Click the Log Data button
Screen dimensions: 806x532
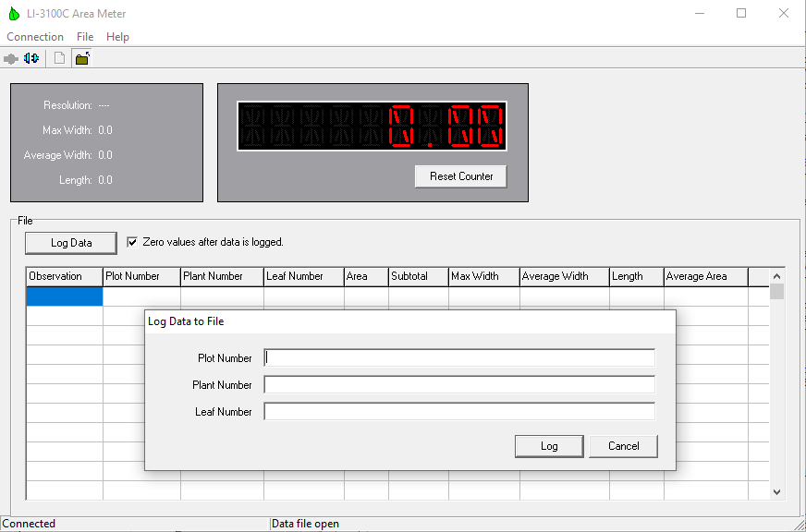pyautogui.click(x=71, y=243)
